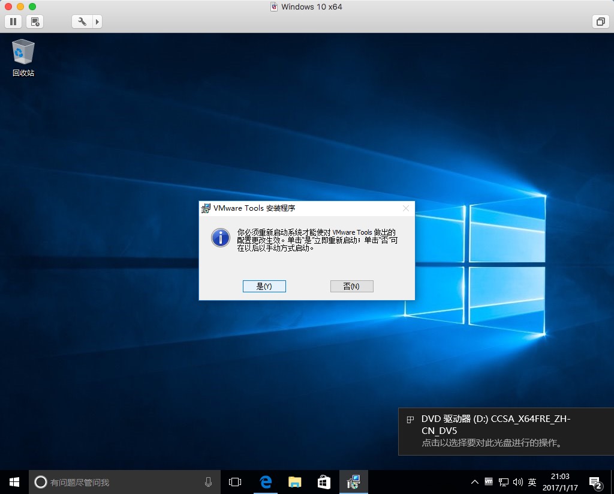
Task: Click the blue info icon in dialog
Action: click(x=221, y=238)
